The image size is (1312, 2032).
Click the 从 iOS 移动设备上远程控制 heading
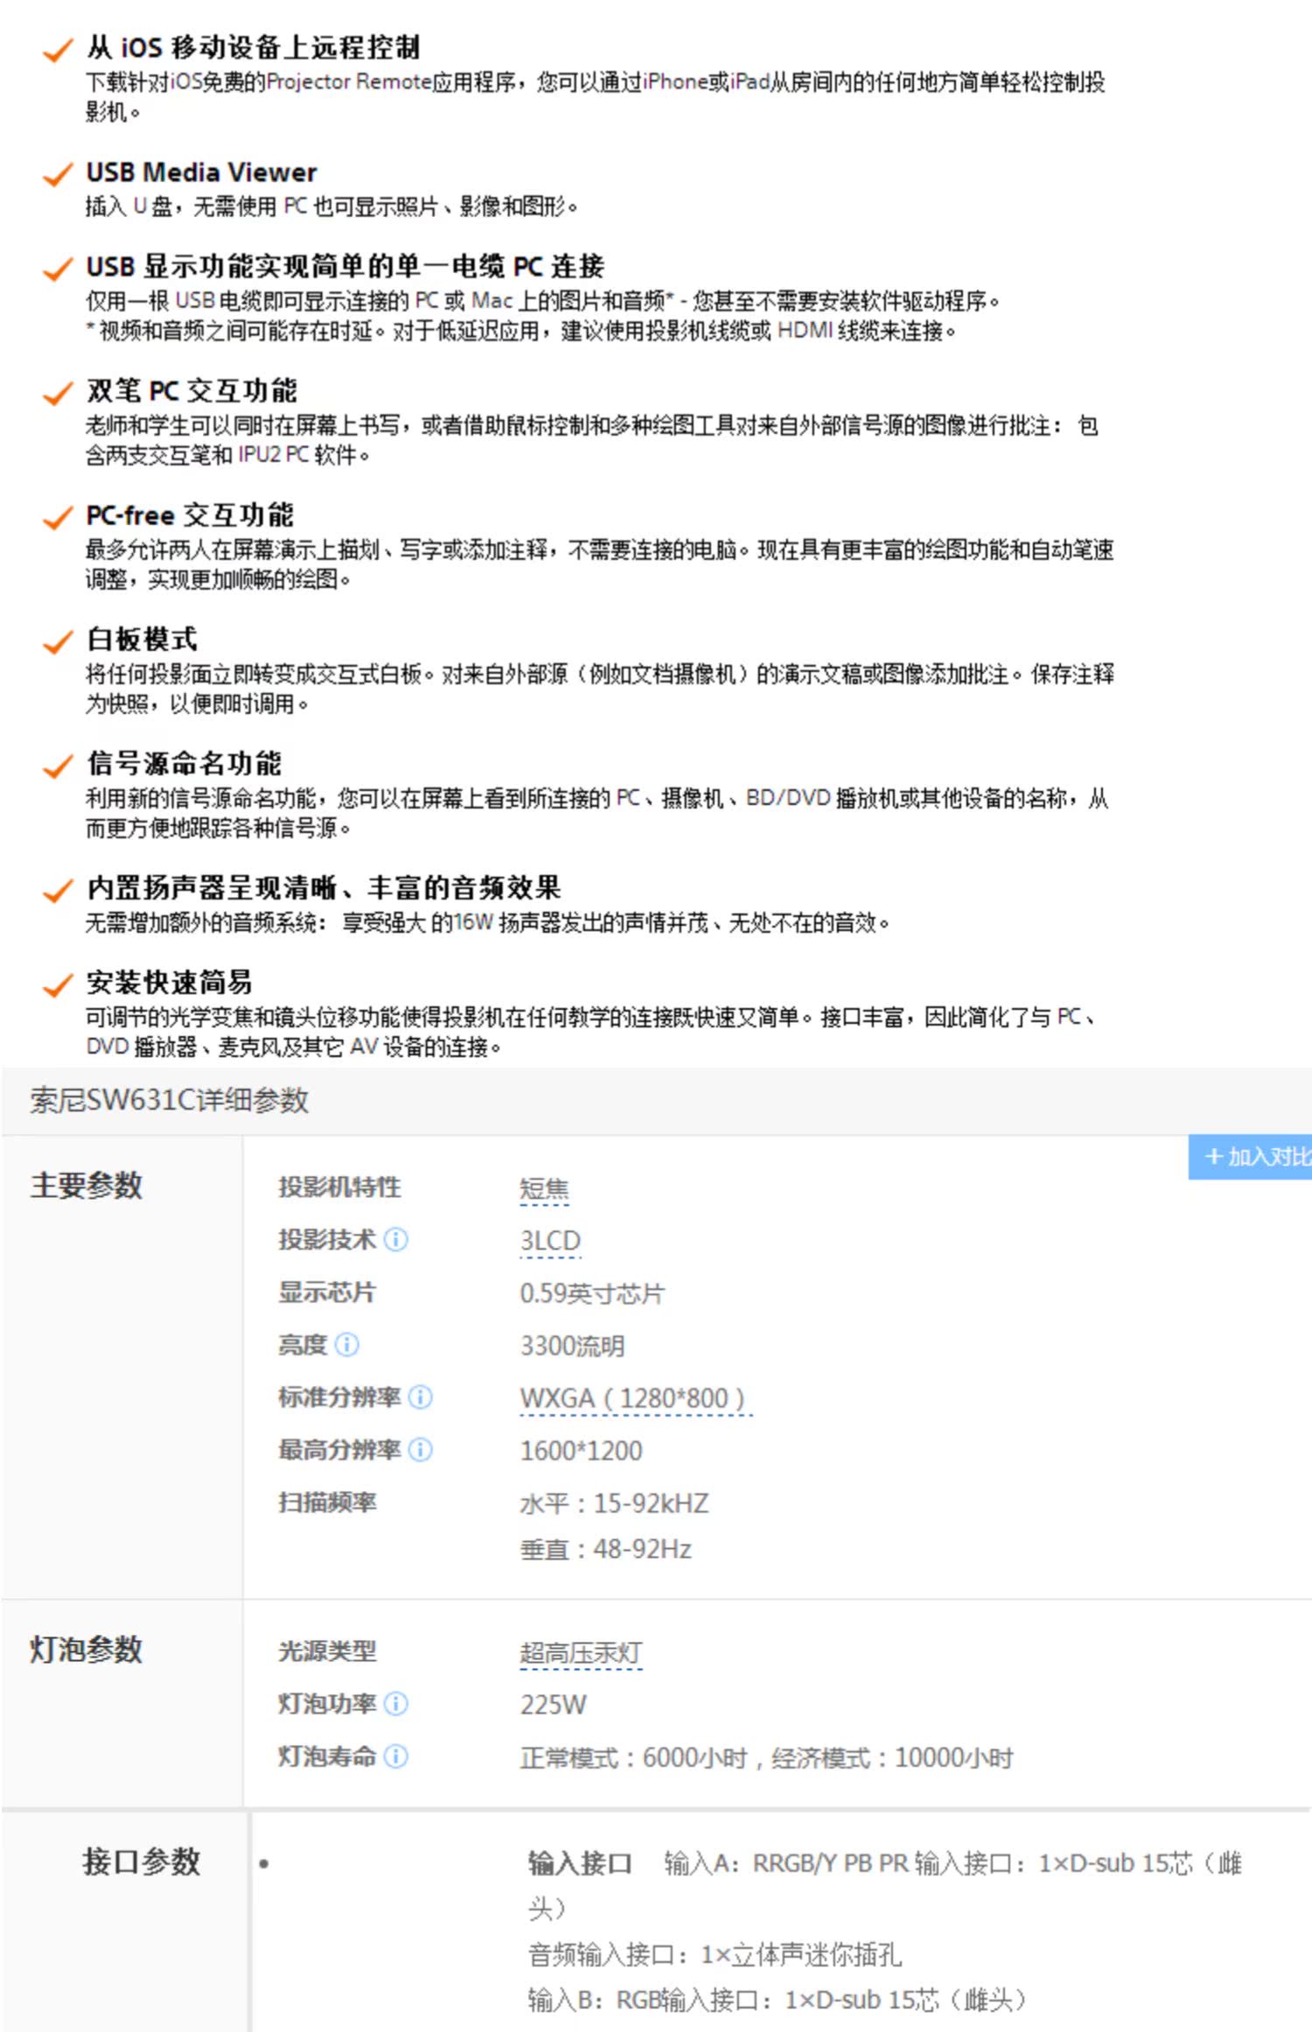point(254,46)
